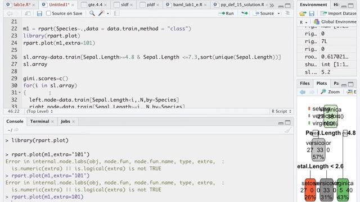Open the Files tab
This screenshot has width=360, height=202.
pyautogui.click(x=305, y=84)
